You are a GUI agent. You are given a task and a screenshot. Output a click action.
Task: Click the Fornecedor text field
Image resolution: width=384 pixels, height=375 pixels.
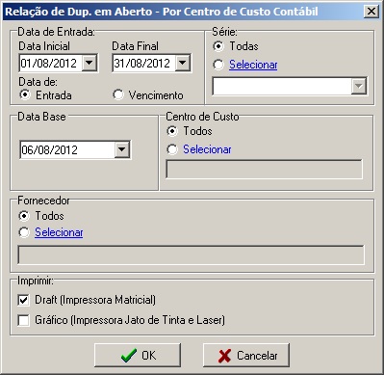[192, 255]
